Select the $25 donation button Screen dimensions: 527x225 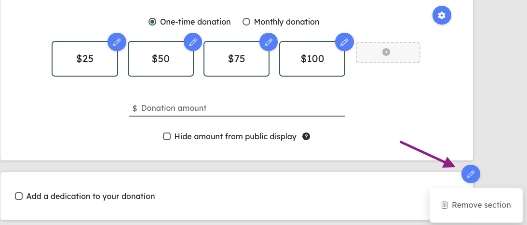click(85, 59)
